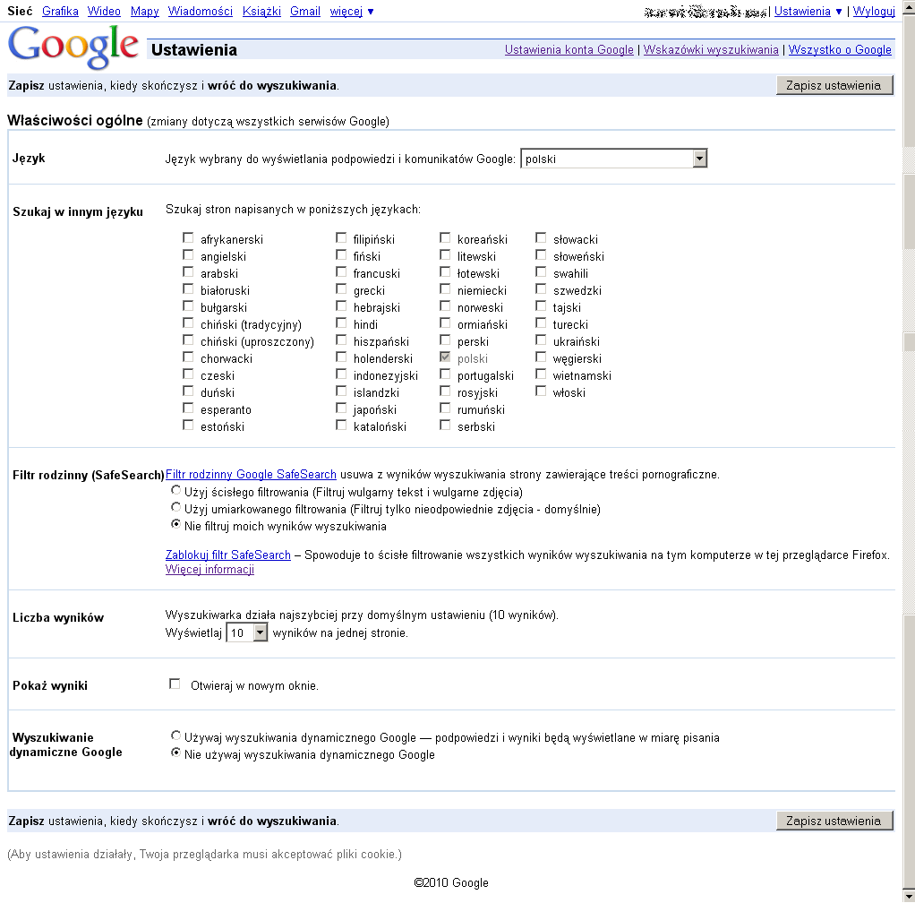This screenshot has height=903, width=915.
Task: Enable the afrykanerski language checkbox
Action: coord(188,238)
